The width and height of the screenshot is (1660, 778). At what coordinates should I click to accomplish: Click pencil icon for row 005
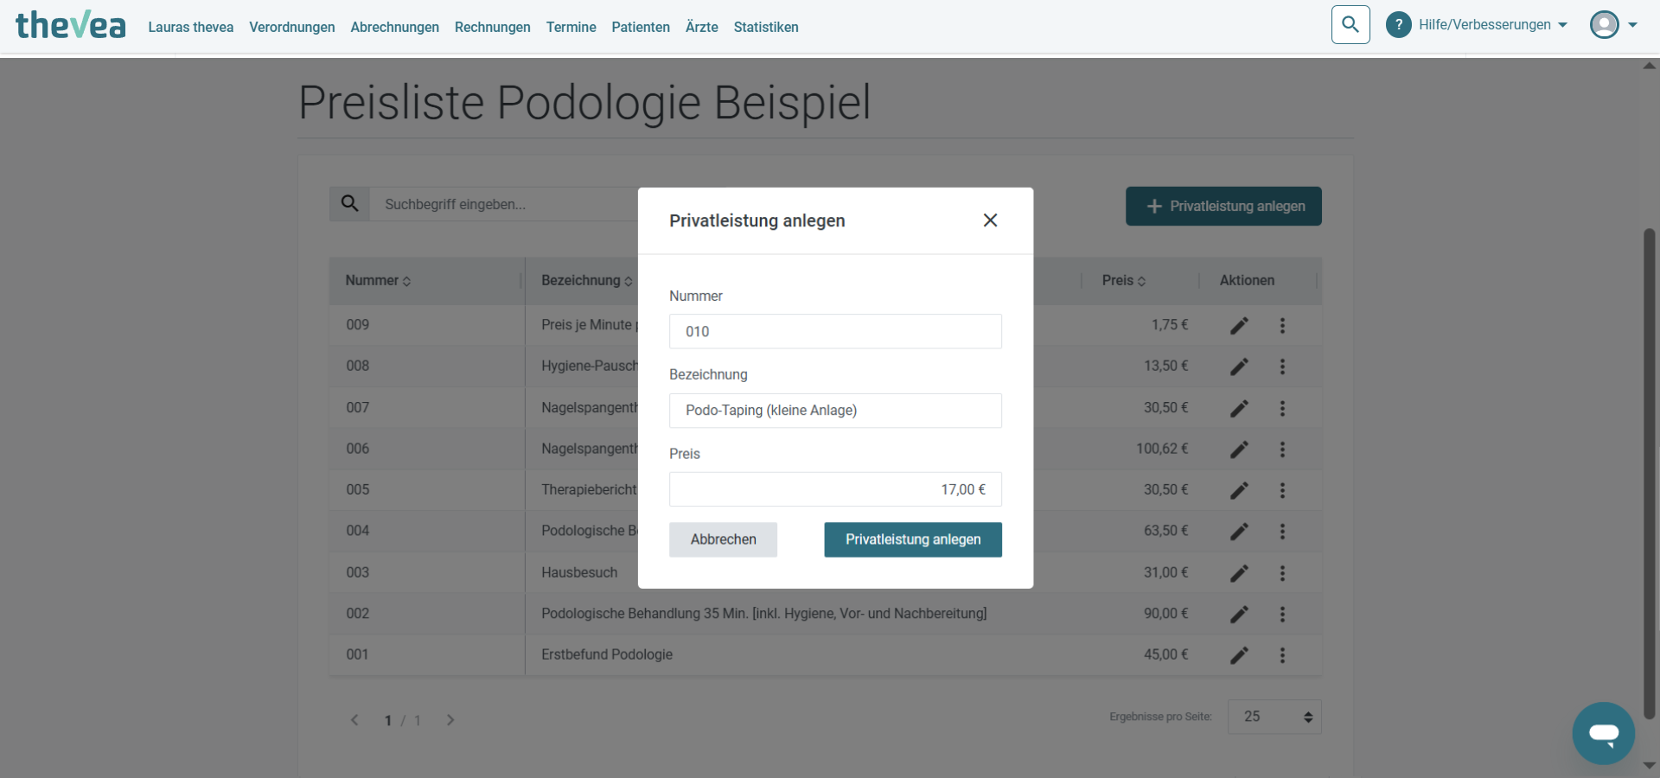pos(1239,490)
